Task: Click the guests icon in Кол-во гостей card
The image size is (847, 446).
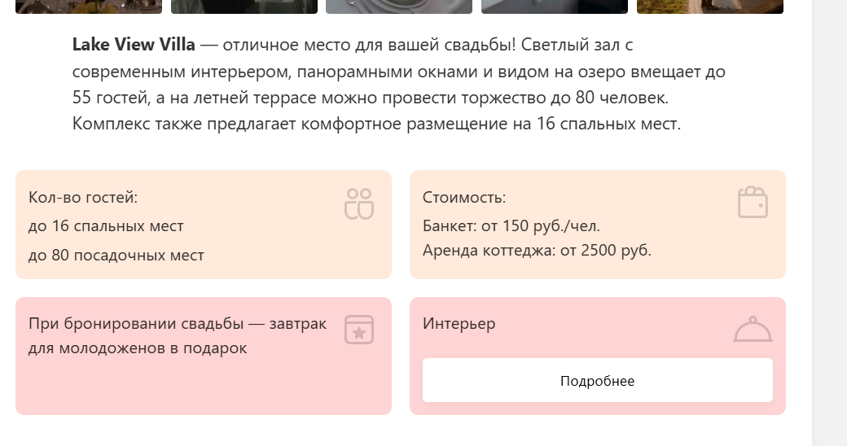Action: 358,203
